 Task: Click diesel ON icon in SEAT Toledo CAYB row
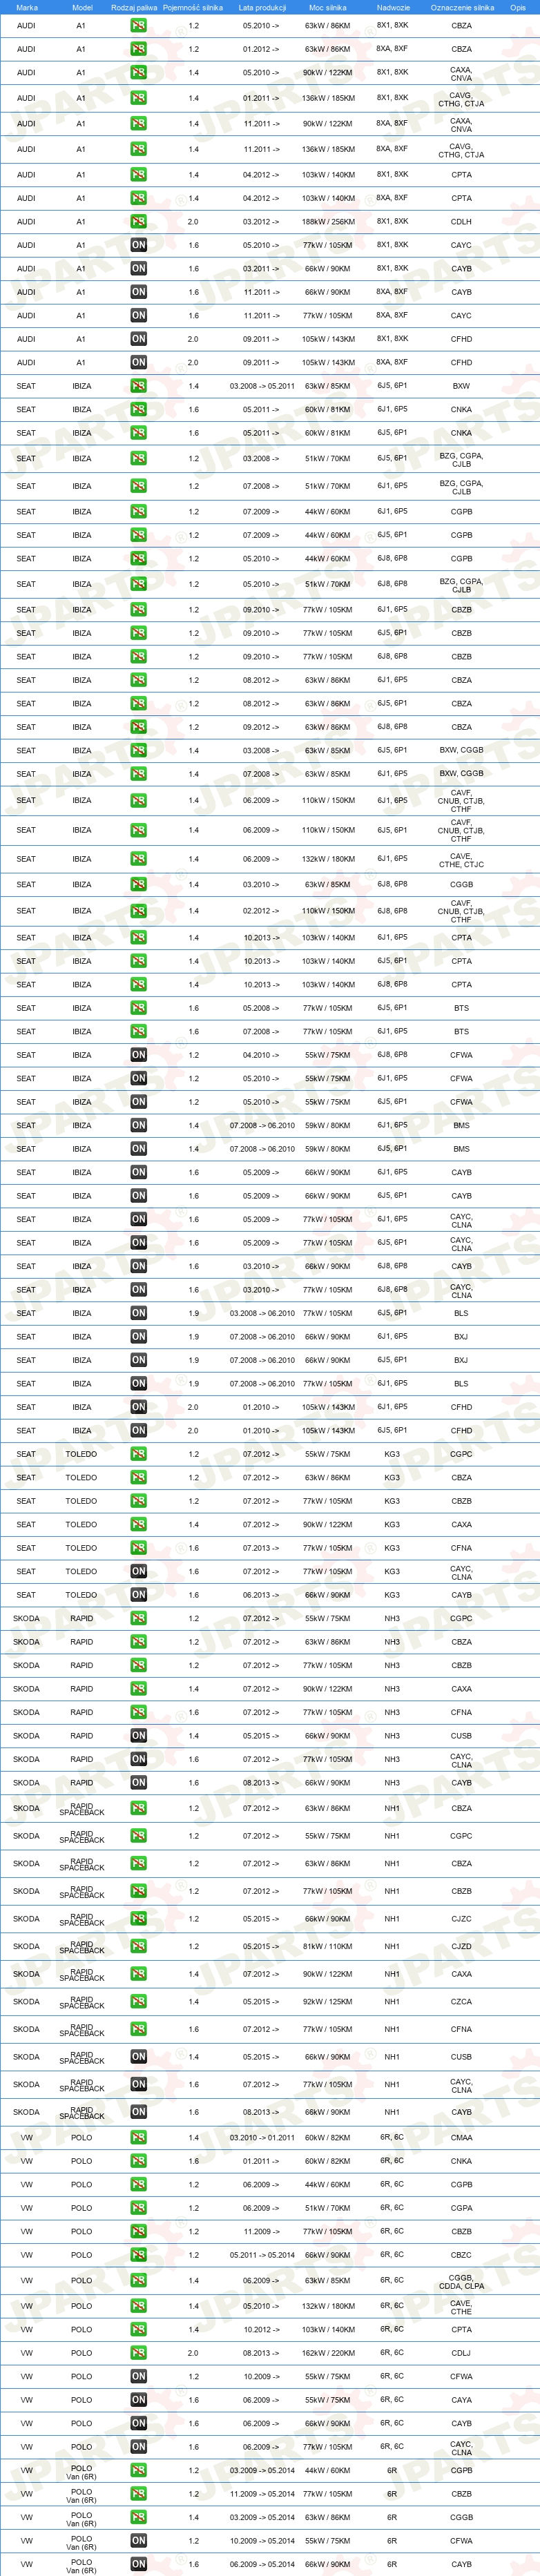click(138, 1595)
